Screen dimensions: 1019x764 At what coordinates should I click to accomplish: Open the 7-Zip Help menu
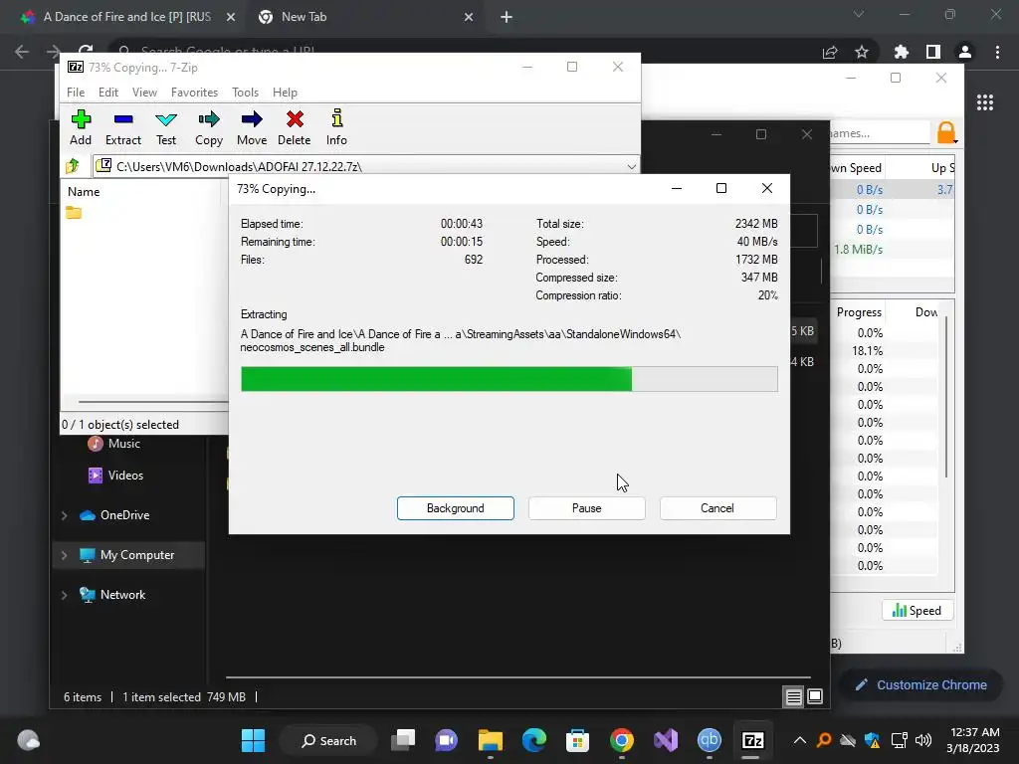(x=285, y=93)
